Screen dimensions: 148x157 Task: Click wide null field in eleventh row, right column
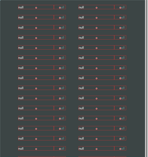tap(96, 108)
